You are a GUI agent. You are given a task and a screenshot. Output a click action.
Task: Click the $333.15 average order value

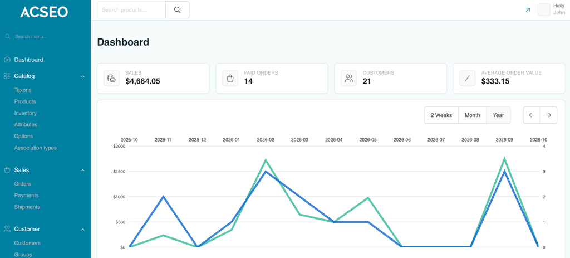click(x=495, y=81)
